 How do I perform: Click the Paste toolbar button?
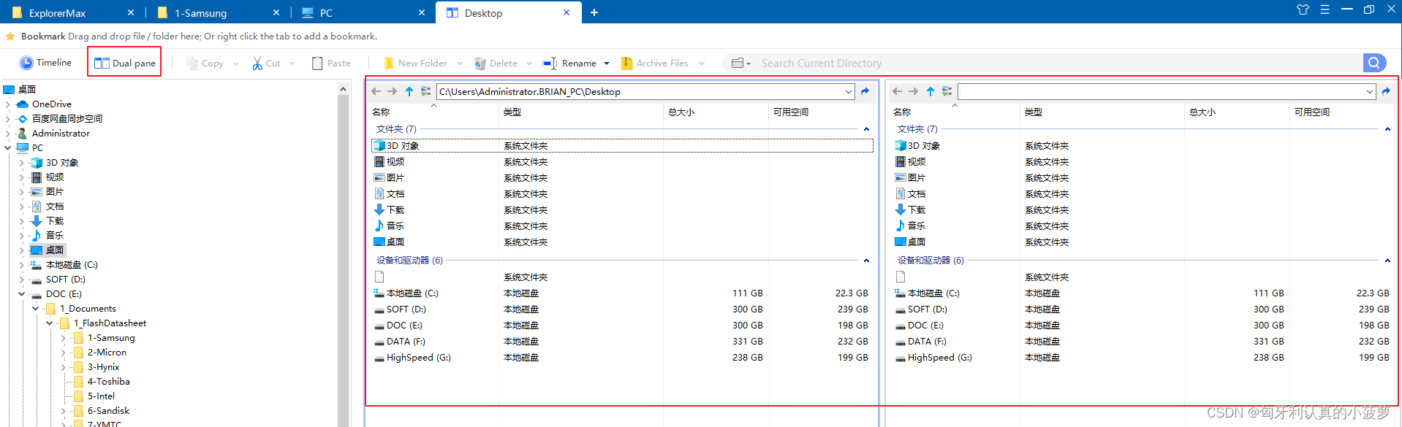point(331,64)
